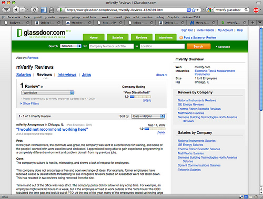This screenshot has height=199, width=263.
Task: Expand Show Filters
Action: (29, 103)
